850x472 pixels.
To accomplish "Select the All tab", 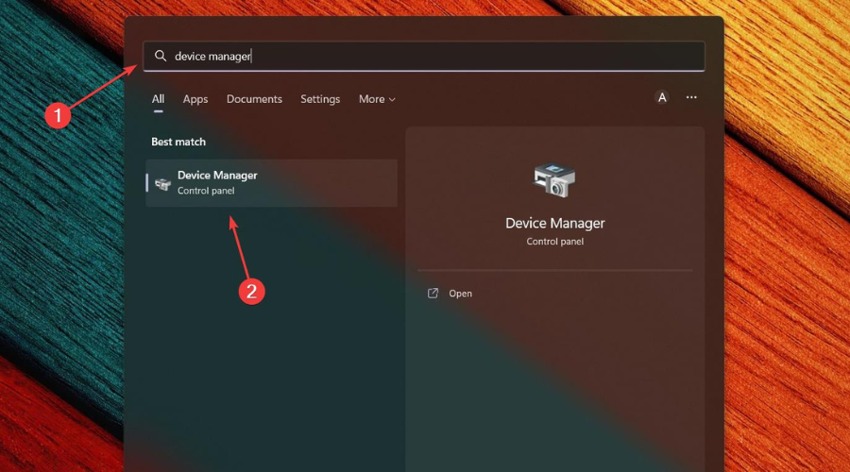I will [158, 99].
